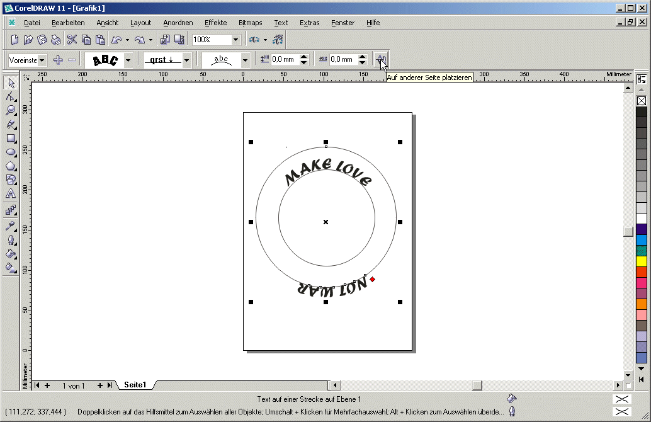651x422 pixels.
Task: Click the Paste icon
Action: [x=100, y=40]
